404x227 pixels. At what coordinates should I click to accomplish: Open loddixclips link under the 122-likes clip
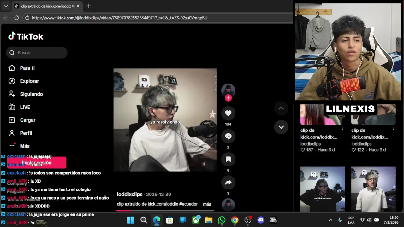(x=361, y=144)
